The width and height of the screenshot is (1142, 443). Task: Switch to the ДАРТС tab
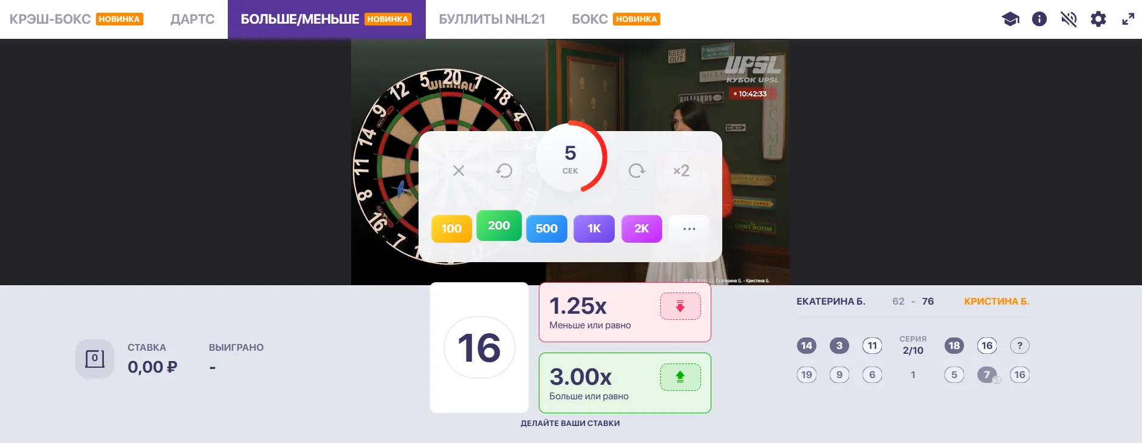193,19
